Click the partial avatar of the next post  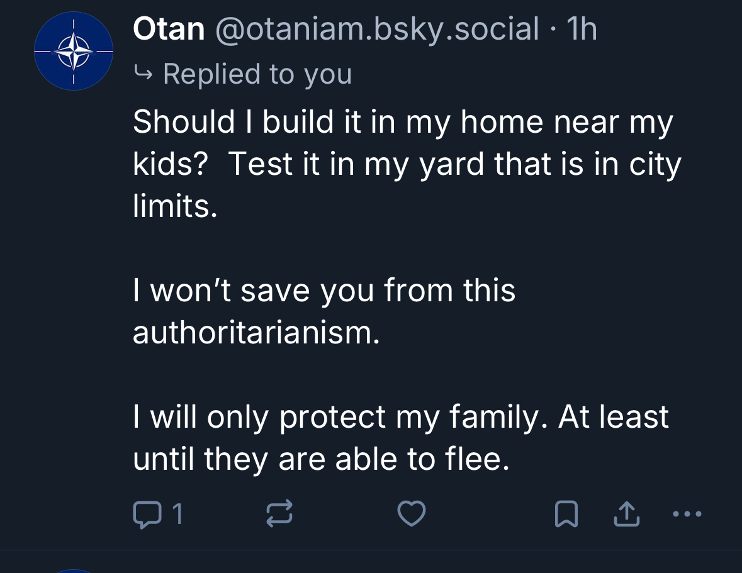click(73, 570)
